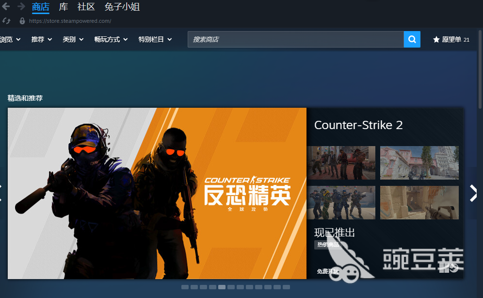Go to previous carousel slide arrow
The height and width of the screenshot is (298, 483).
(1, 193)
